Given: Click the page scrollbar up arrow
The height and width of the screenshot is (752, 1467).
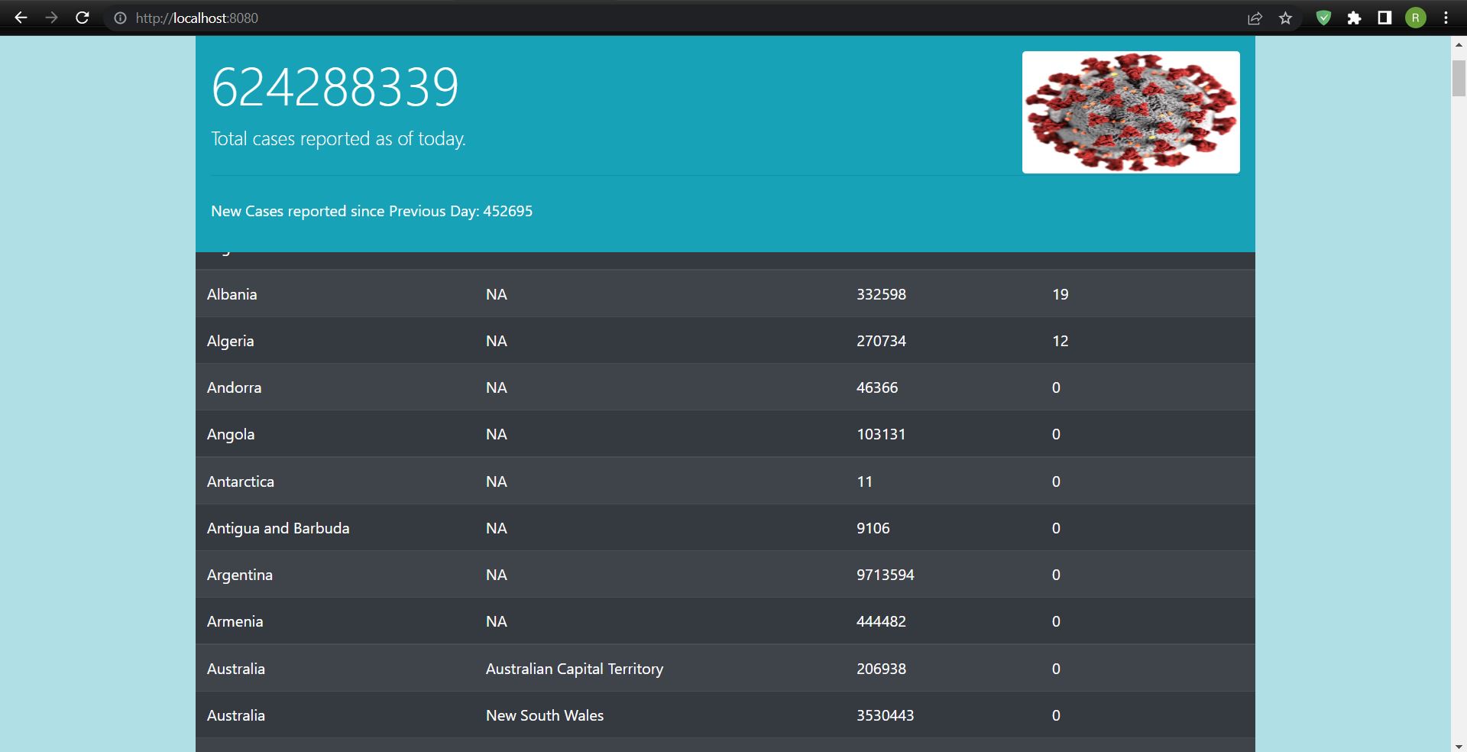Looking at the screenshot, I should coord(1459,45).
